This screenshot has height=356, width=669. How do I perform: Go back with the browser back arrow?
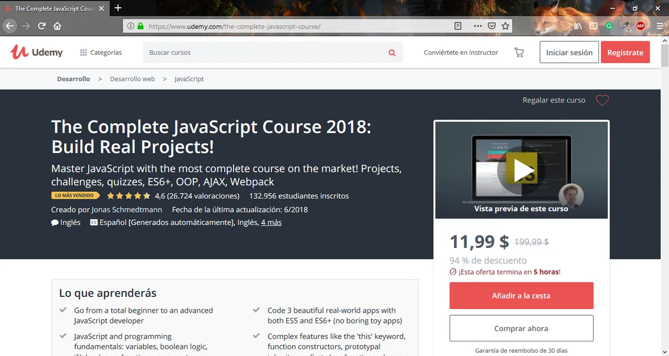pyautogui.click(x=10, y=26)
